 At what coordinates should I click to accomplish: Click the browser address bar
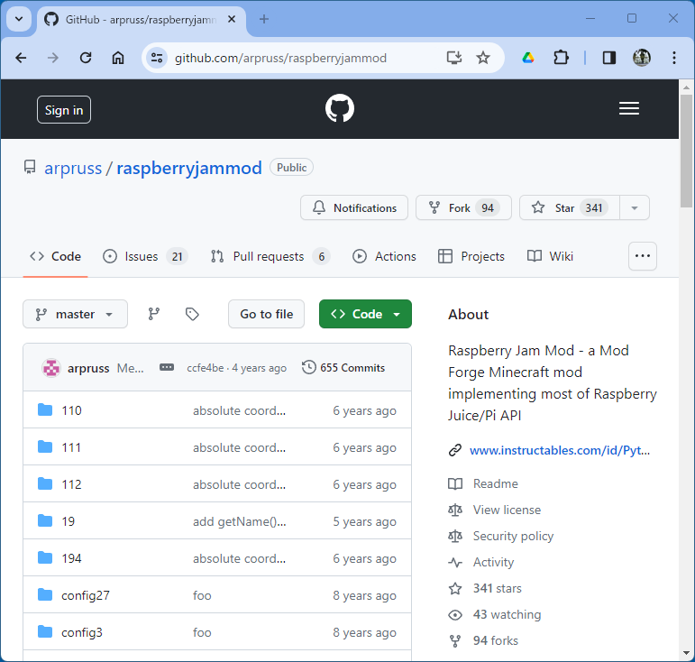point(297,58)
